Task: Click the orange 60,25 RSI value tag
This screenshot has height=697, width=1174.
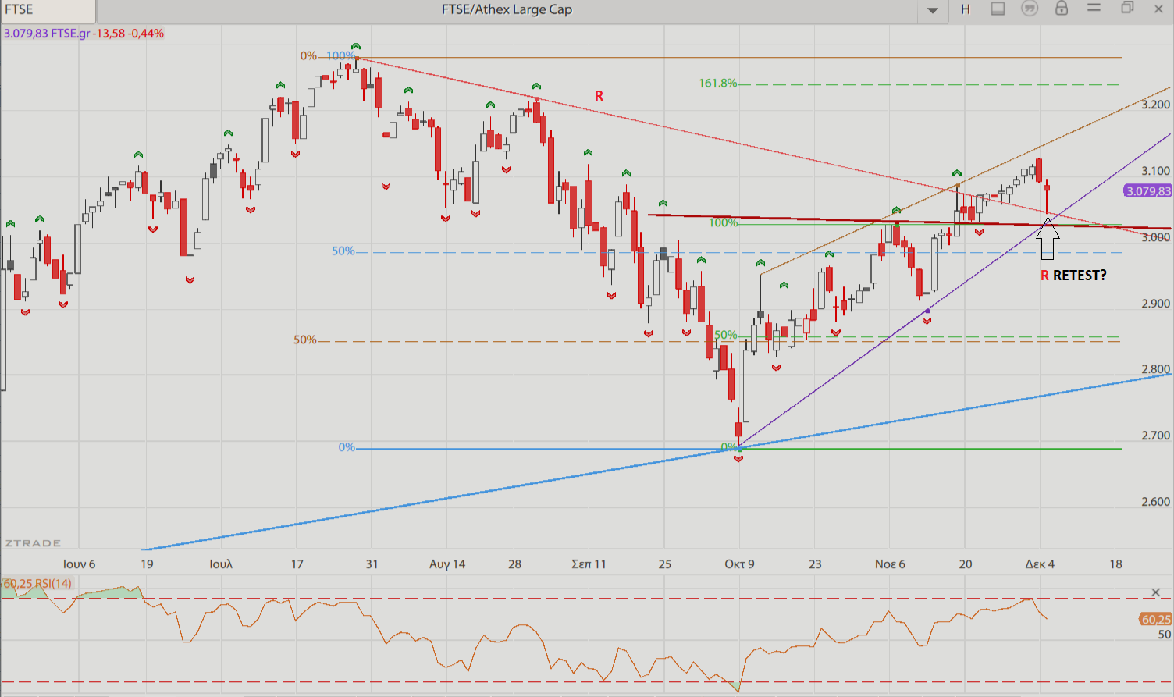Action: pos(1155,620)
